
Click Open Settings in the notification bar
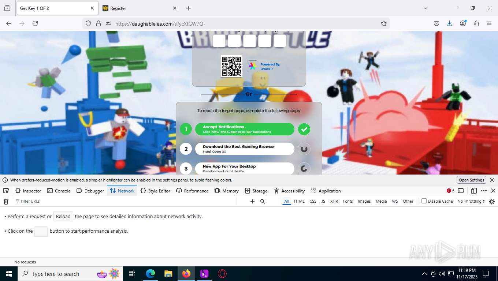[x=472, y=180]
